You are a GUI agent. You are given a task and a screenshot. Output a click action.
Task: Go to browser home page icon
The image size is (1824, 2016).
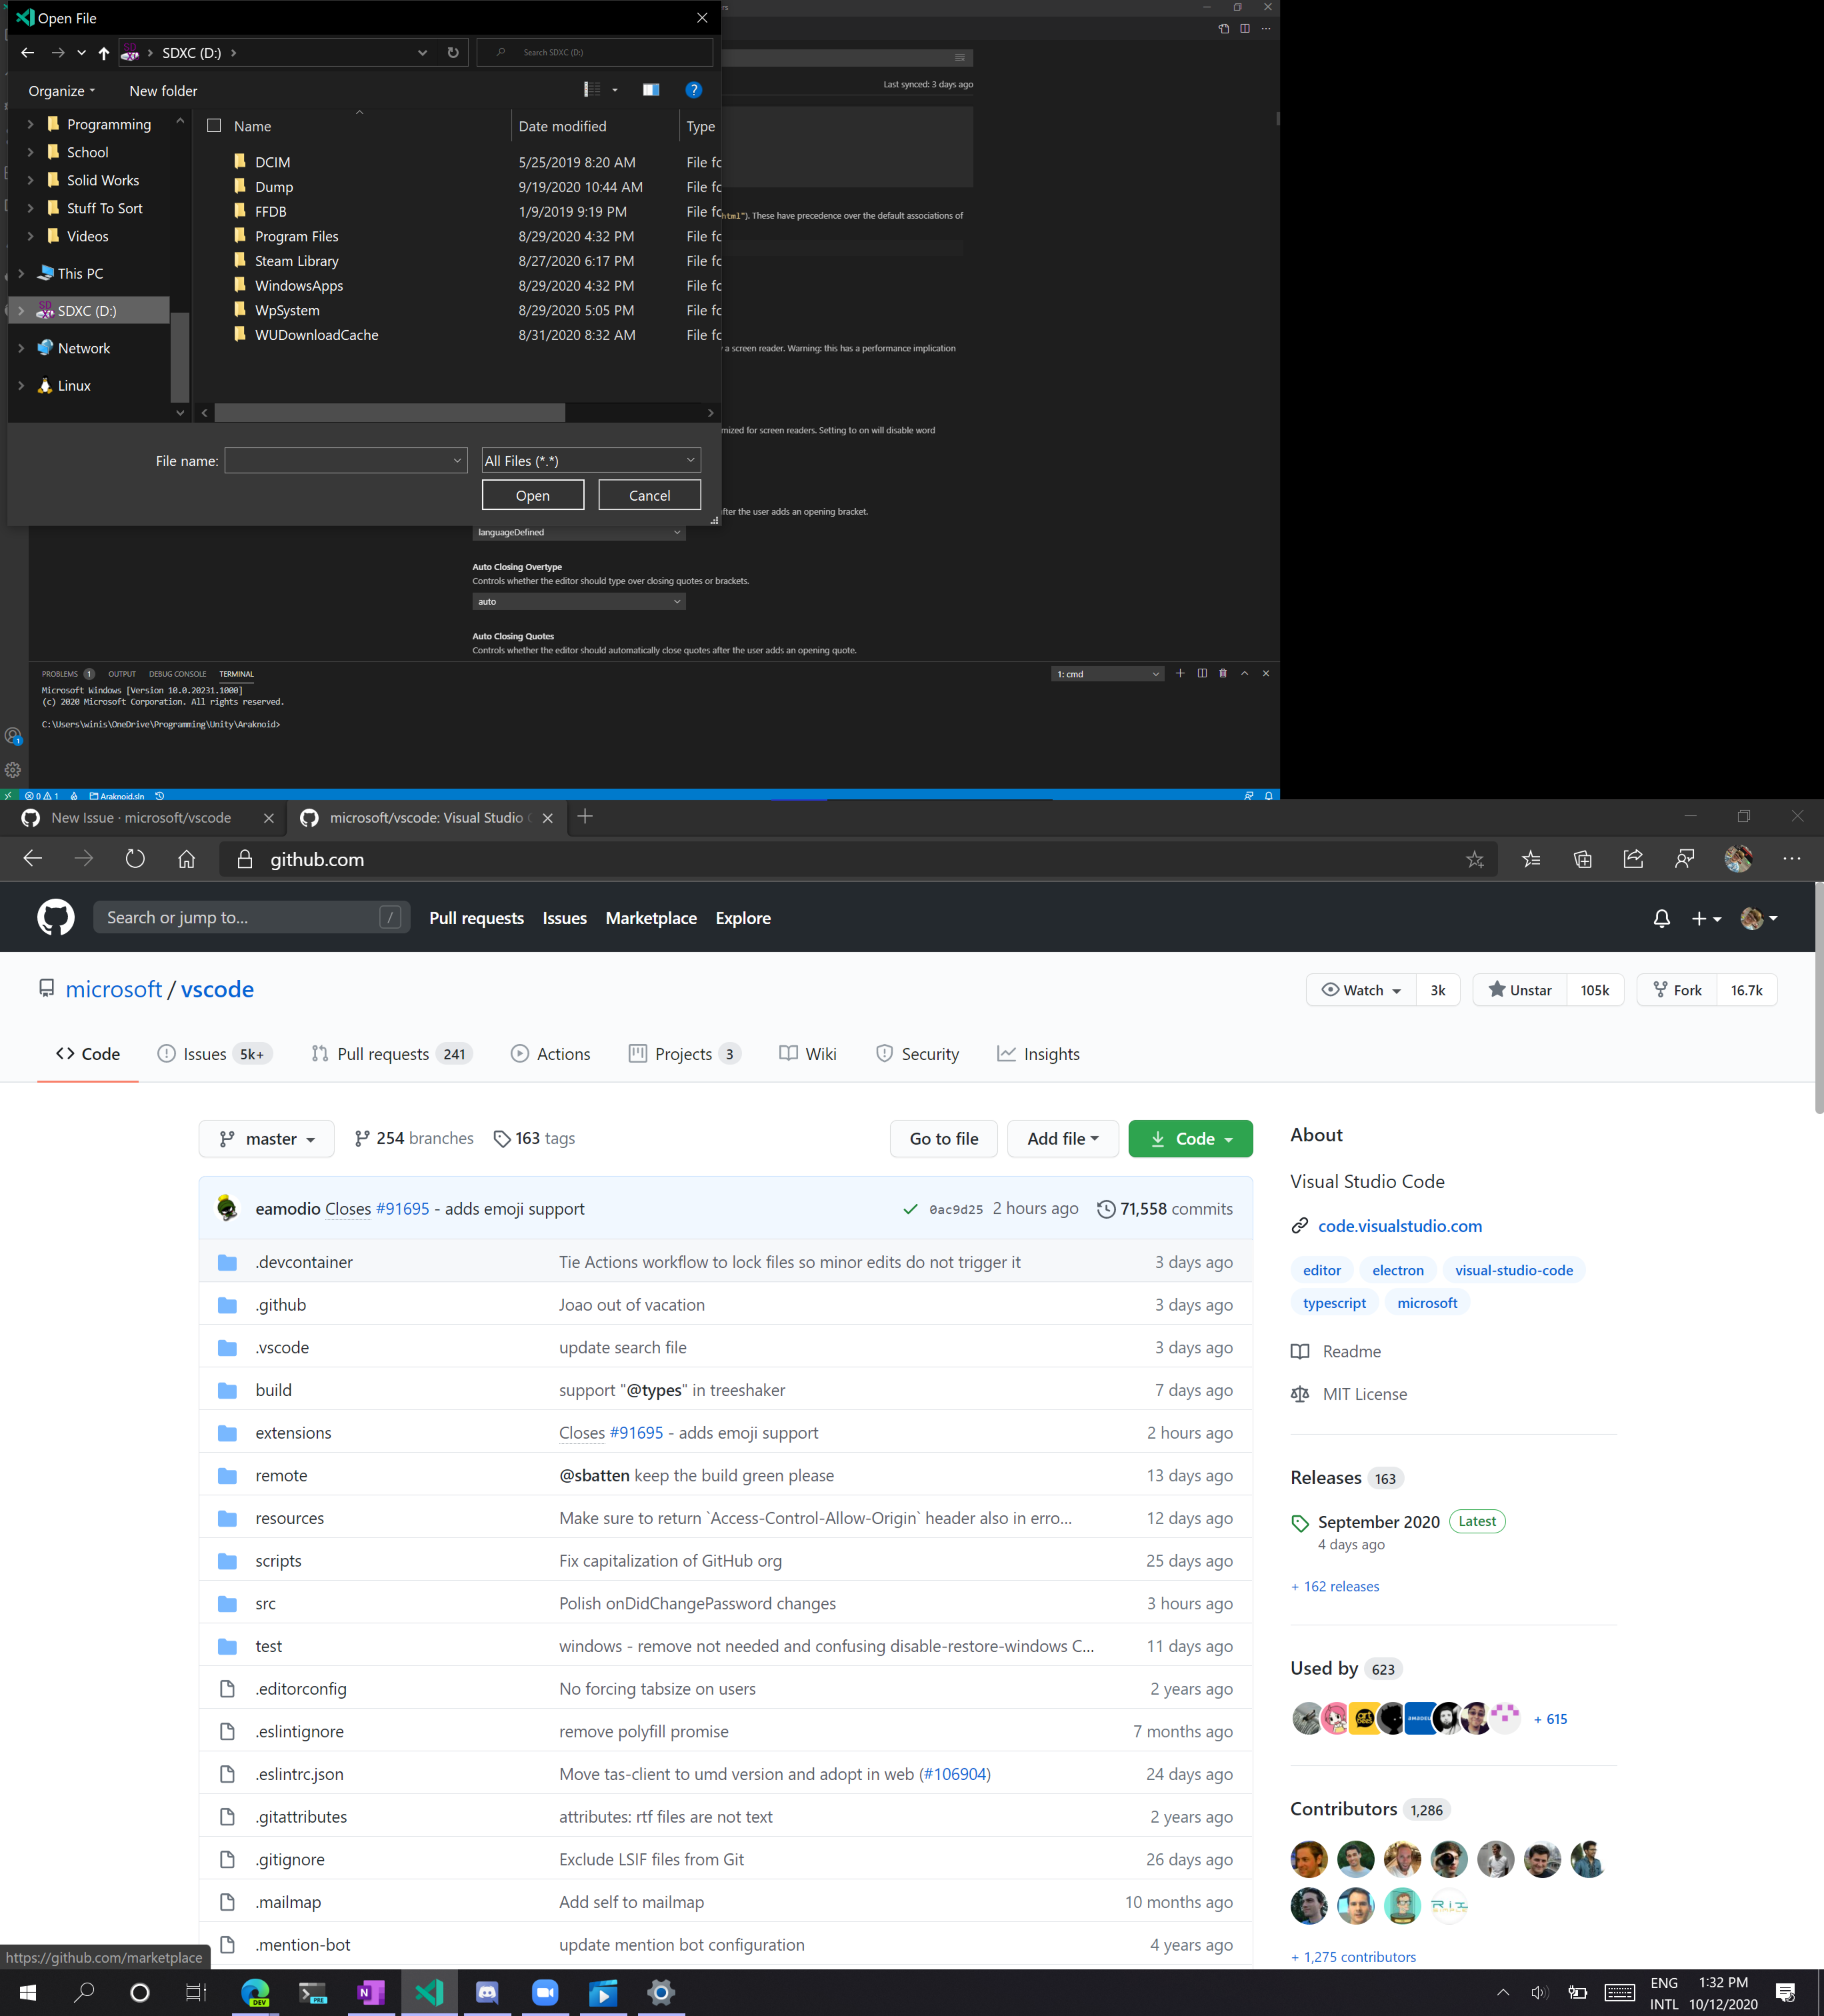[x=187, y=859]
